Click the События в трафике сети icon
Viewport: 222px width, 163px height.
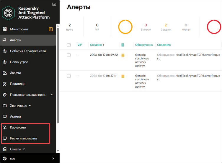(x=5, y=51)
